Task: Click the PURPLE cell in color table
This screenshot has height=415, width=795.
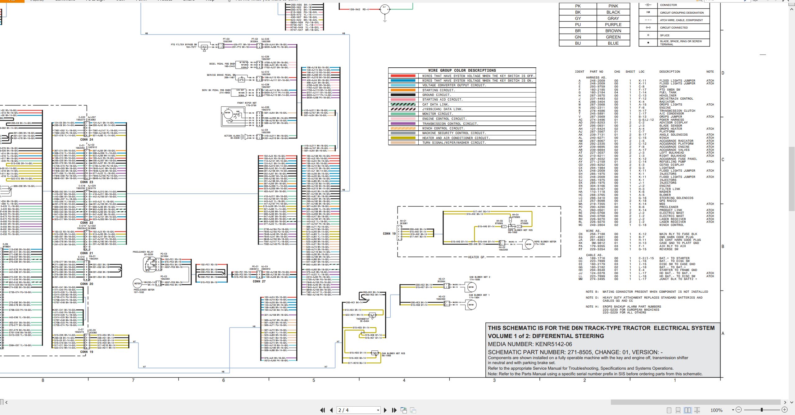Action: [613, 25]
